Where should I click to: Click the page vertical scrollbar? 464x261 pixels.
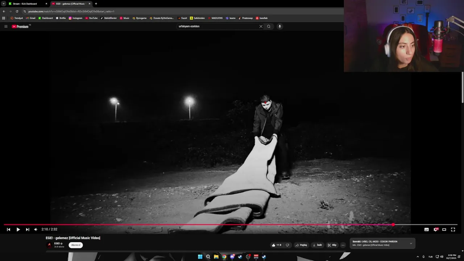click(x=463, y=87)
